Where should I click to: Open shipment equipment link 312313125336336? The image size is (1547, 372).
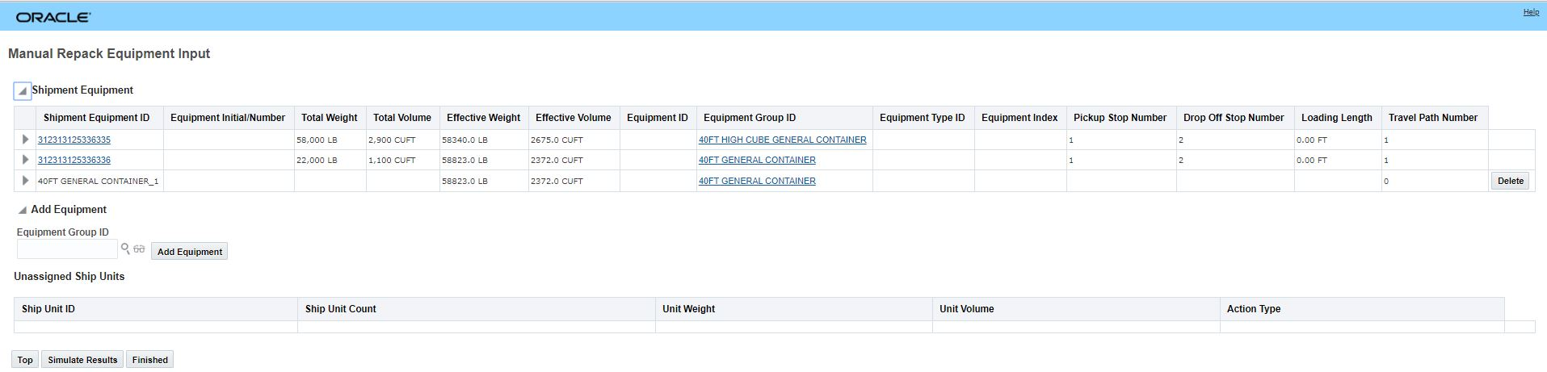click(x=74, y=160)
